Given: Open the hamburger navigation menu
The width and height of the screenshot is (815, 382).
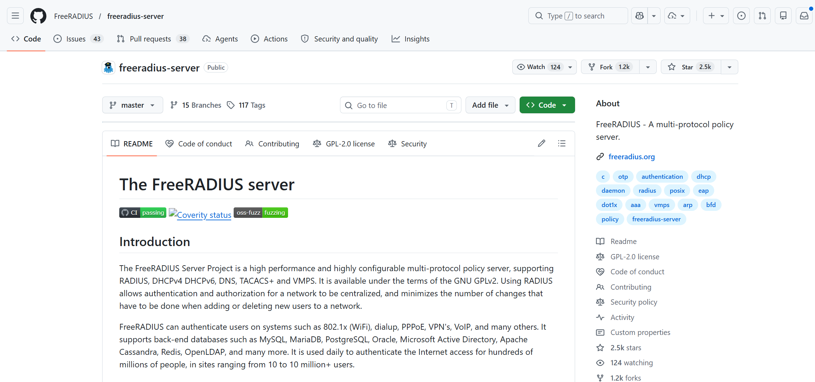Looking at the screenshot, I should click(15, 16).
